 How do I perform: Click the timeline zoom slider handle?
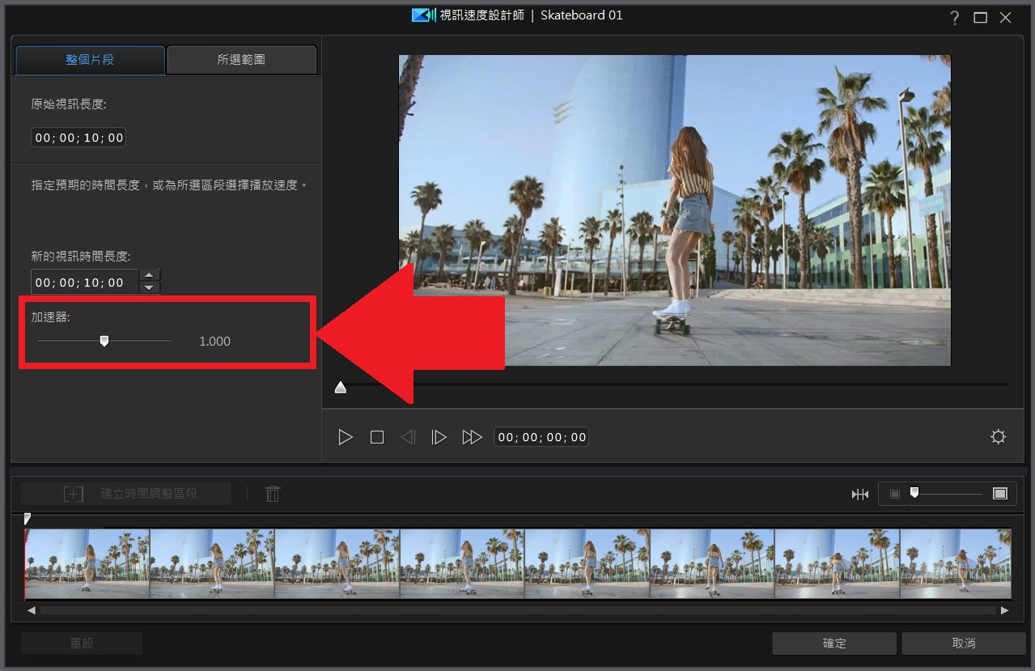click(x=914, y=492)
